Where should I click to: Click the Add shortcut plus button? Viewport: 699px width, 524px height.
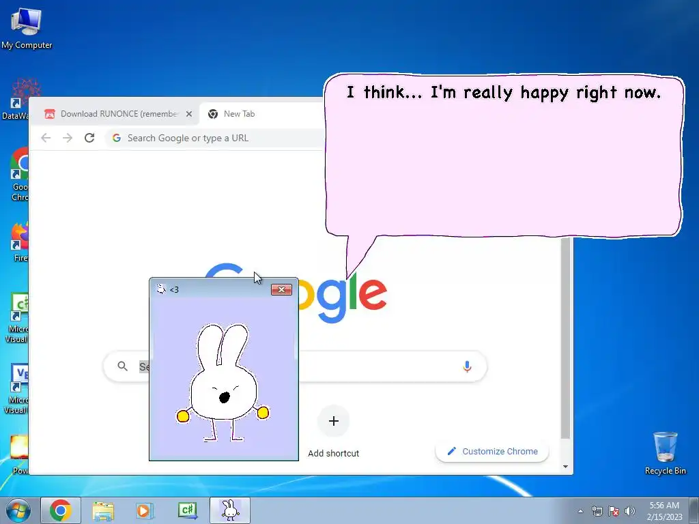coord(333,420)
